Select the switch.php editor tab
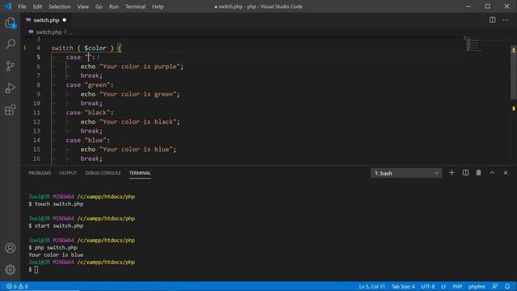 click(x=46, y=20)
